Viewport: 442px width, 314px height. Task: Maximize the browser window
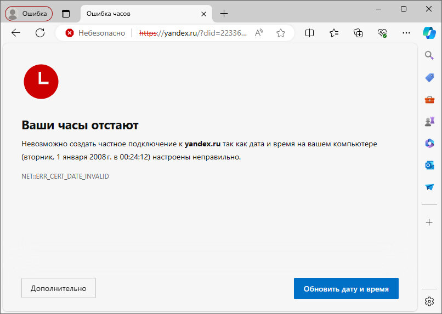pyautogui.click(x=404, y=9)
